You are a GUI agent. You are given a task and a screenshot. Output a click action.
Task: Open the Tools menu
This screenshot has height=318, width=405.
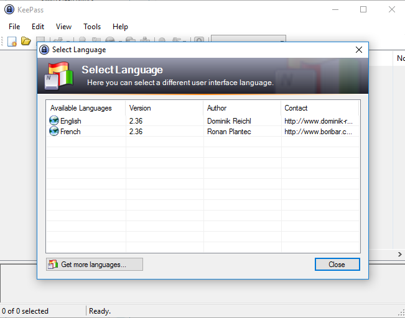(x=92, y=27)
